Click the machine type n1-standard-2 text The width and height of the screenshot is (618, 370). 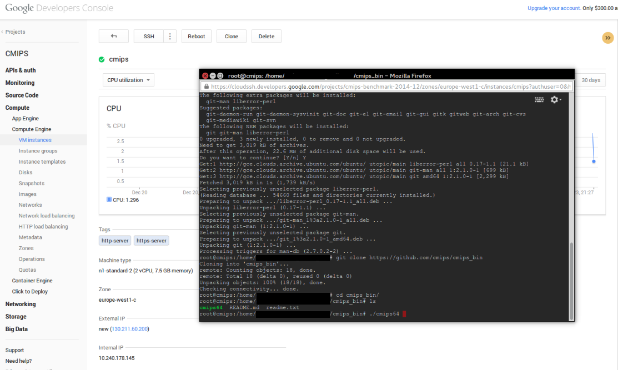pos(146,271)
